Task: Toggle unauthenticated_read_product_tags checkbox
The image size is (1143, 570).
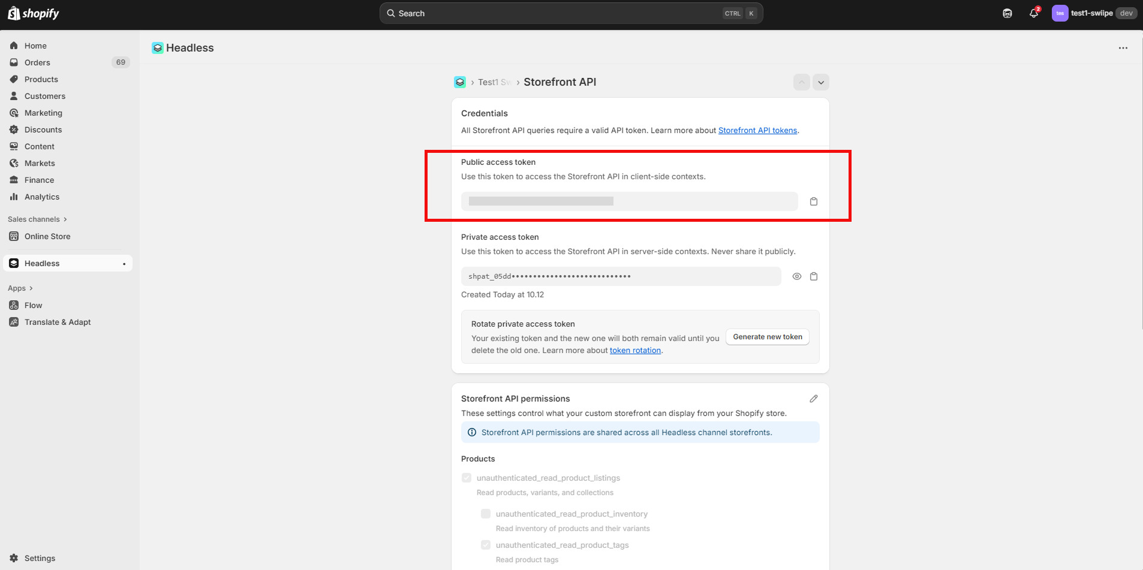Action: click(x=486, y=545)
